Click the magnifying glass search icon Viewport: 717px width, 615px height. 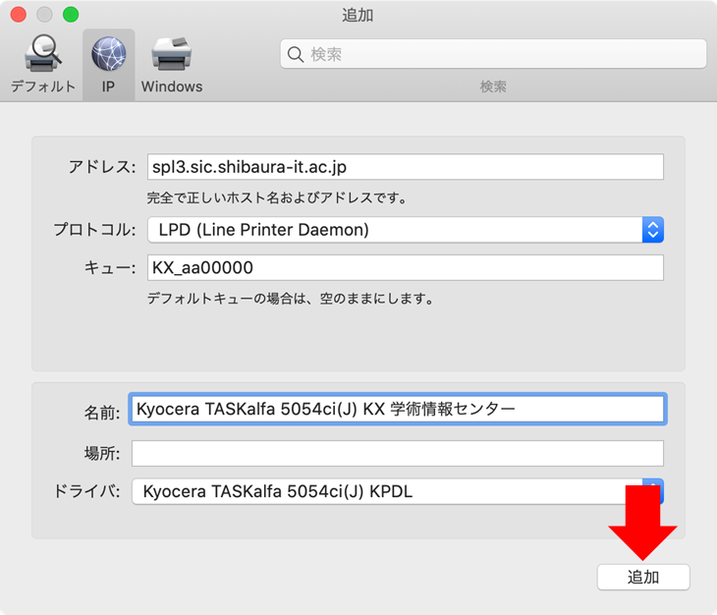(296, 54)
